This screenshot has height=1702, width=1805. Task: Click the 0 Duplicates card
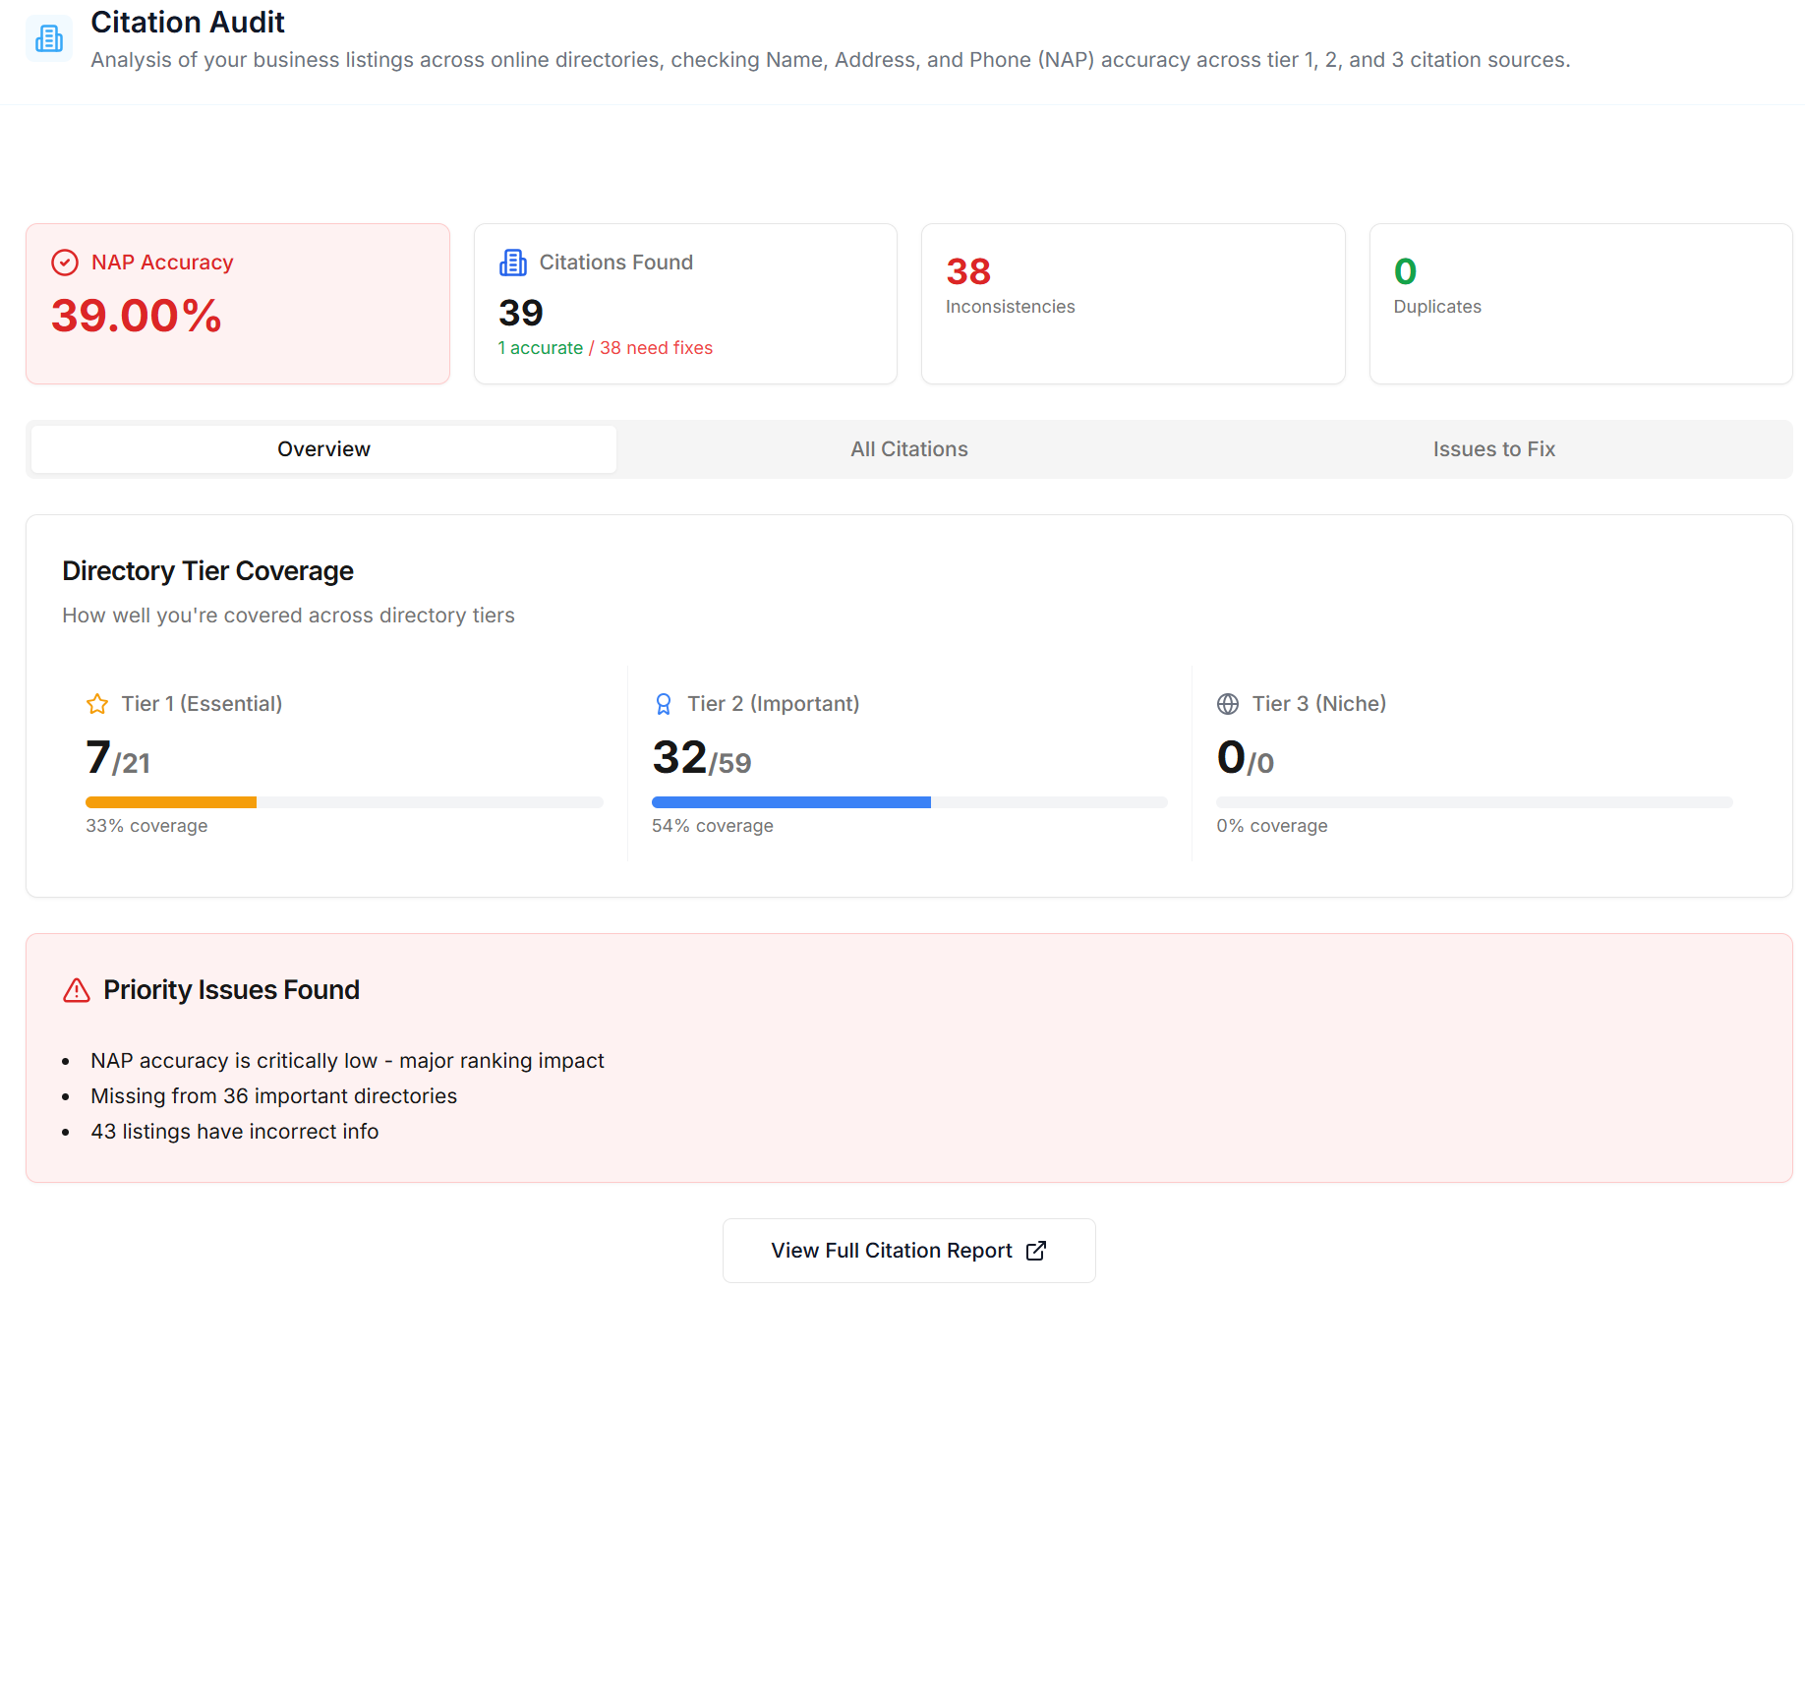click(1580, 303)
